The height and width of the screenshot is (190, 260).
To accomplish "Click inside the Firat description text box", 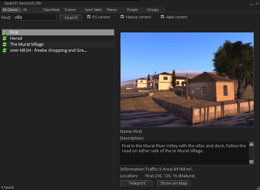I will coord(184,153).
